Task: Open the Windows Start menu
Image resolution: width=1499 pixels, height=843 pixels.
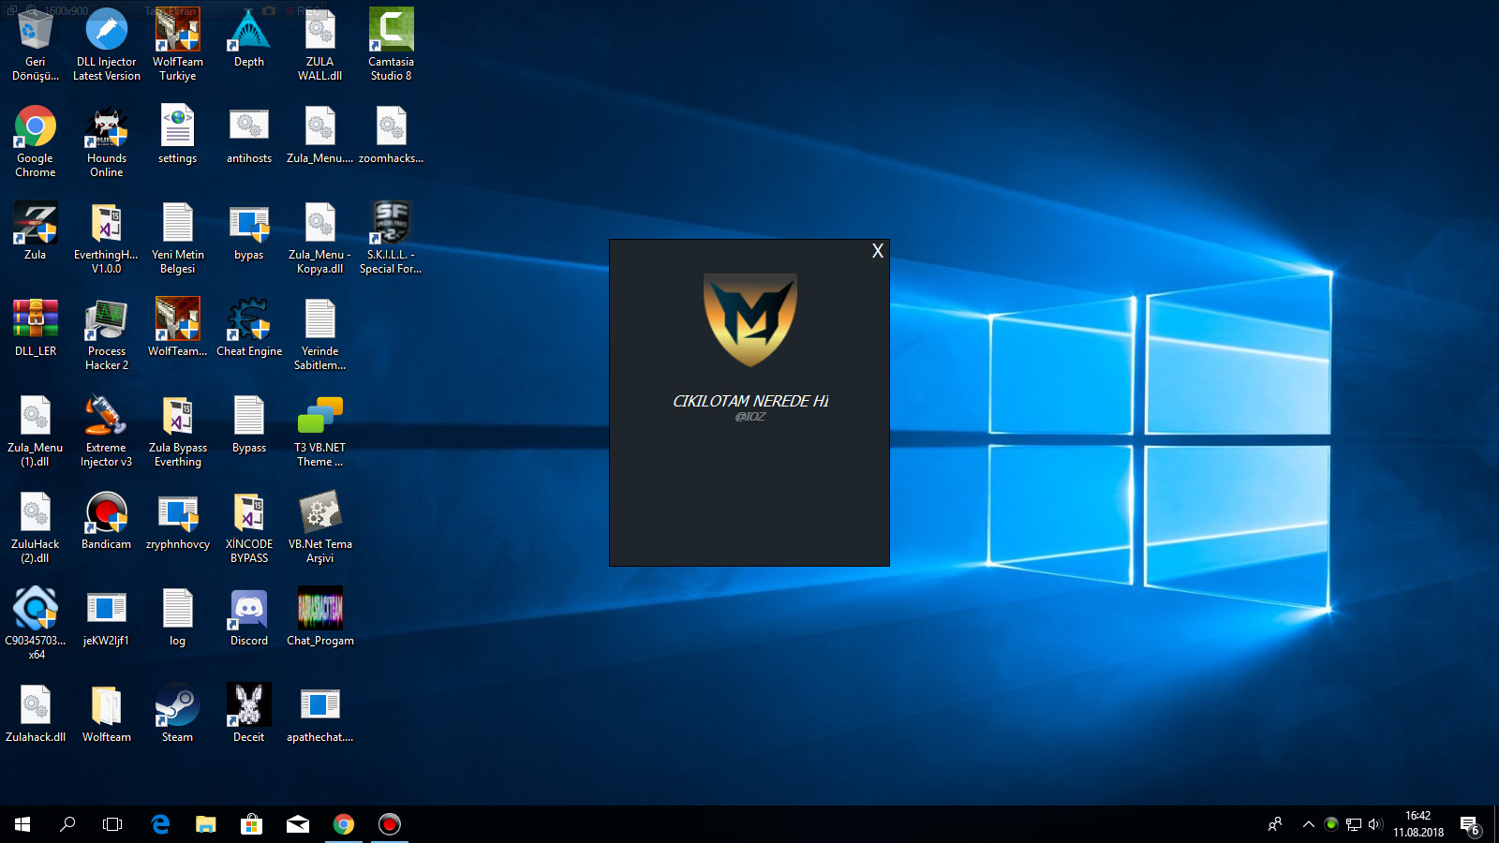Action: (22, 824)
